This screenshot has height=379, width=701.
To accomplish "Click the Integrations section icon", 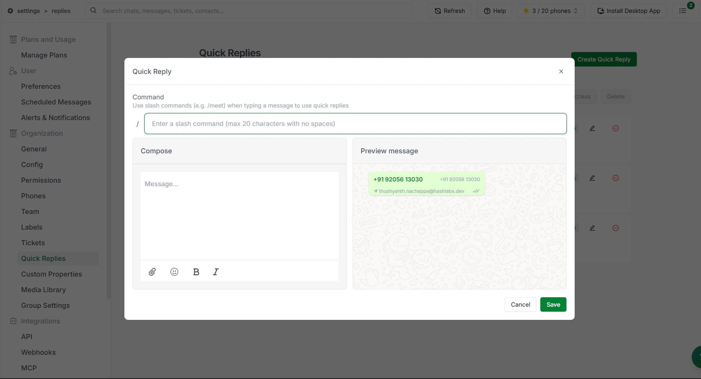I will 13,321.
